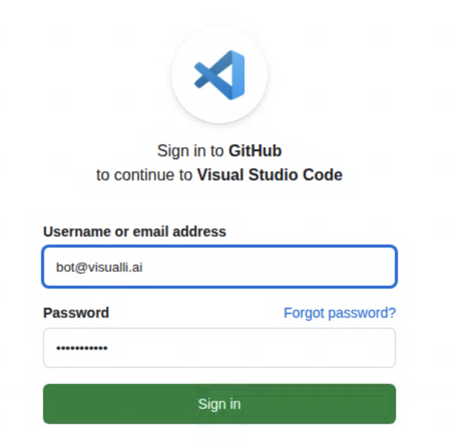Focus the Password input field
This screenshot has height=442, width=449.
pyautogui.click(x=219, y=348)
